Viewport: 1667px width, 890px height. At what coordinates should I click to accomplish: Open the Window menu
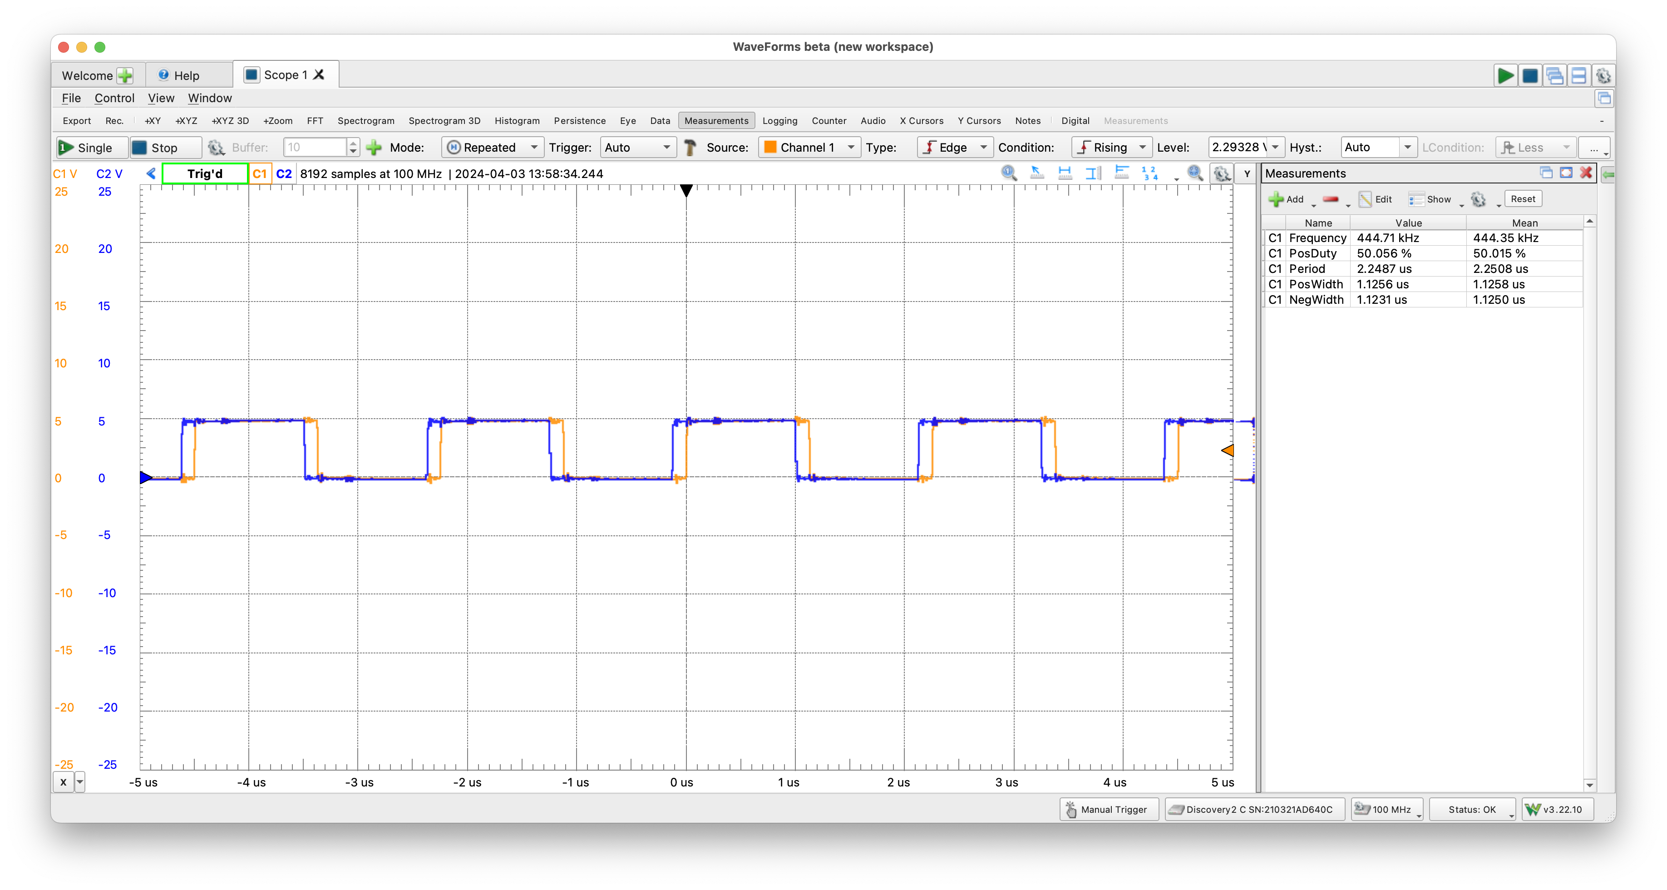[210, 98]
